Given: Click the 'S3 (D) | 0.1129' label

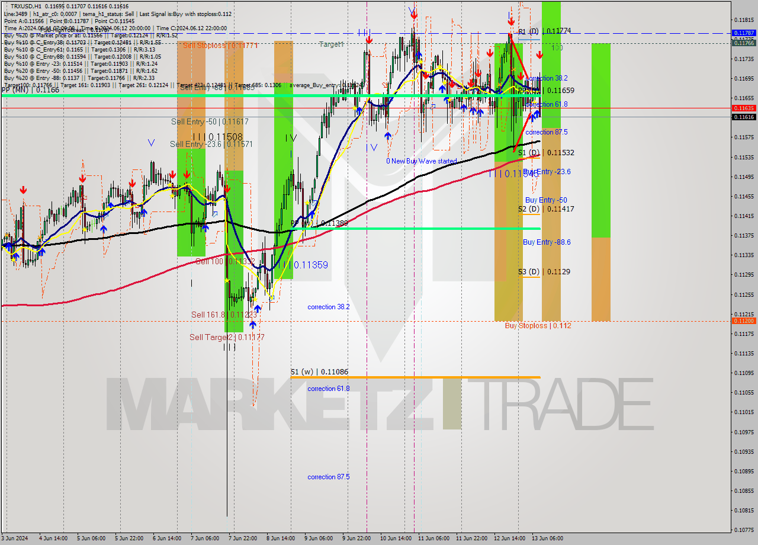Looking at the screenshot, I should 544,272.
